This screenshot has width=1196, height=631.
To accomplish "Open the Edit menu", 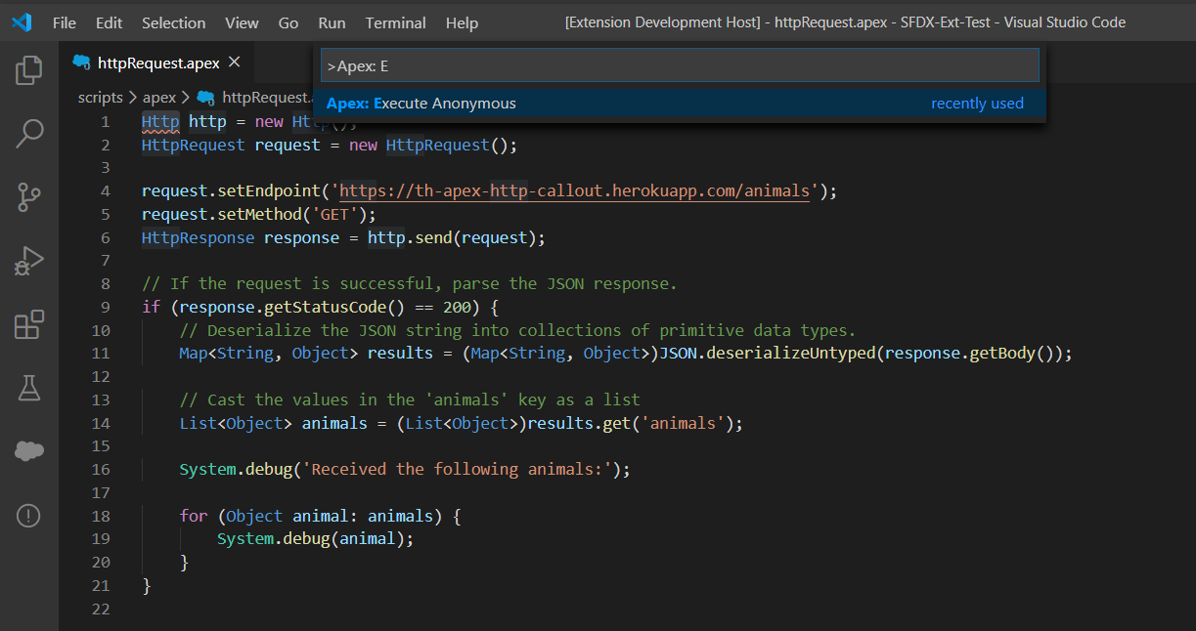I will coord(110,22).
